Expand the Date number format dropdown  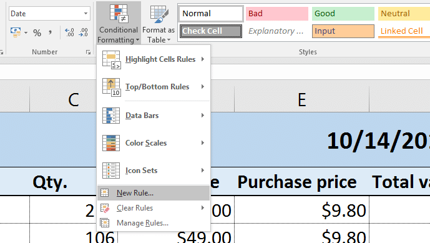click(86, 14)
